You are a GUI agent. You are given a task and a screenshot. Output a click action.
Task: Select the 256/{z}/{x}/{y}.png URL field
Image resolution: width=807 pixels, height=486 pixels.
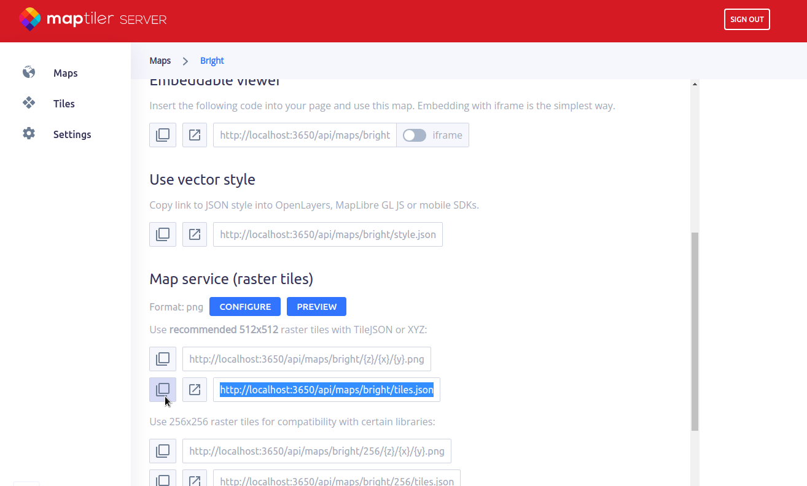316,451
